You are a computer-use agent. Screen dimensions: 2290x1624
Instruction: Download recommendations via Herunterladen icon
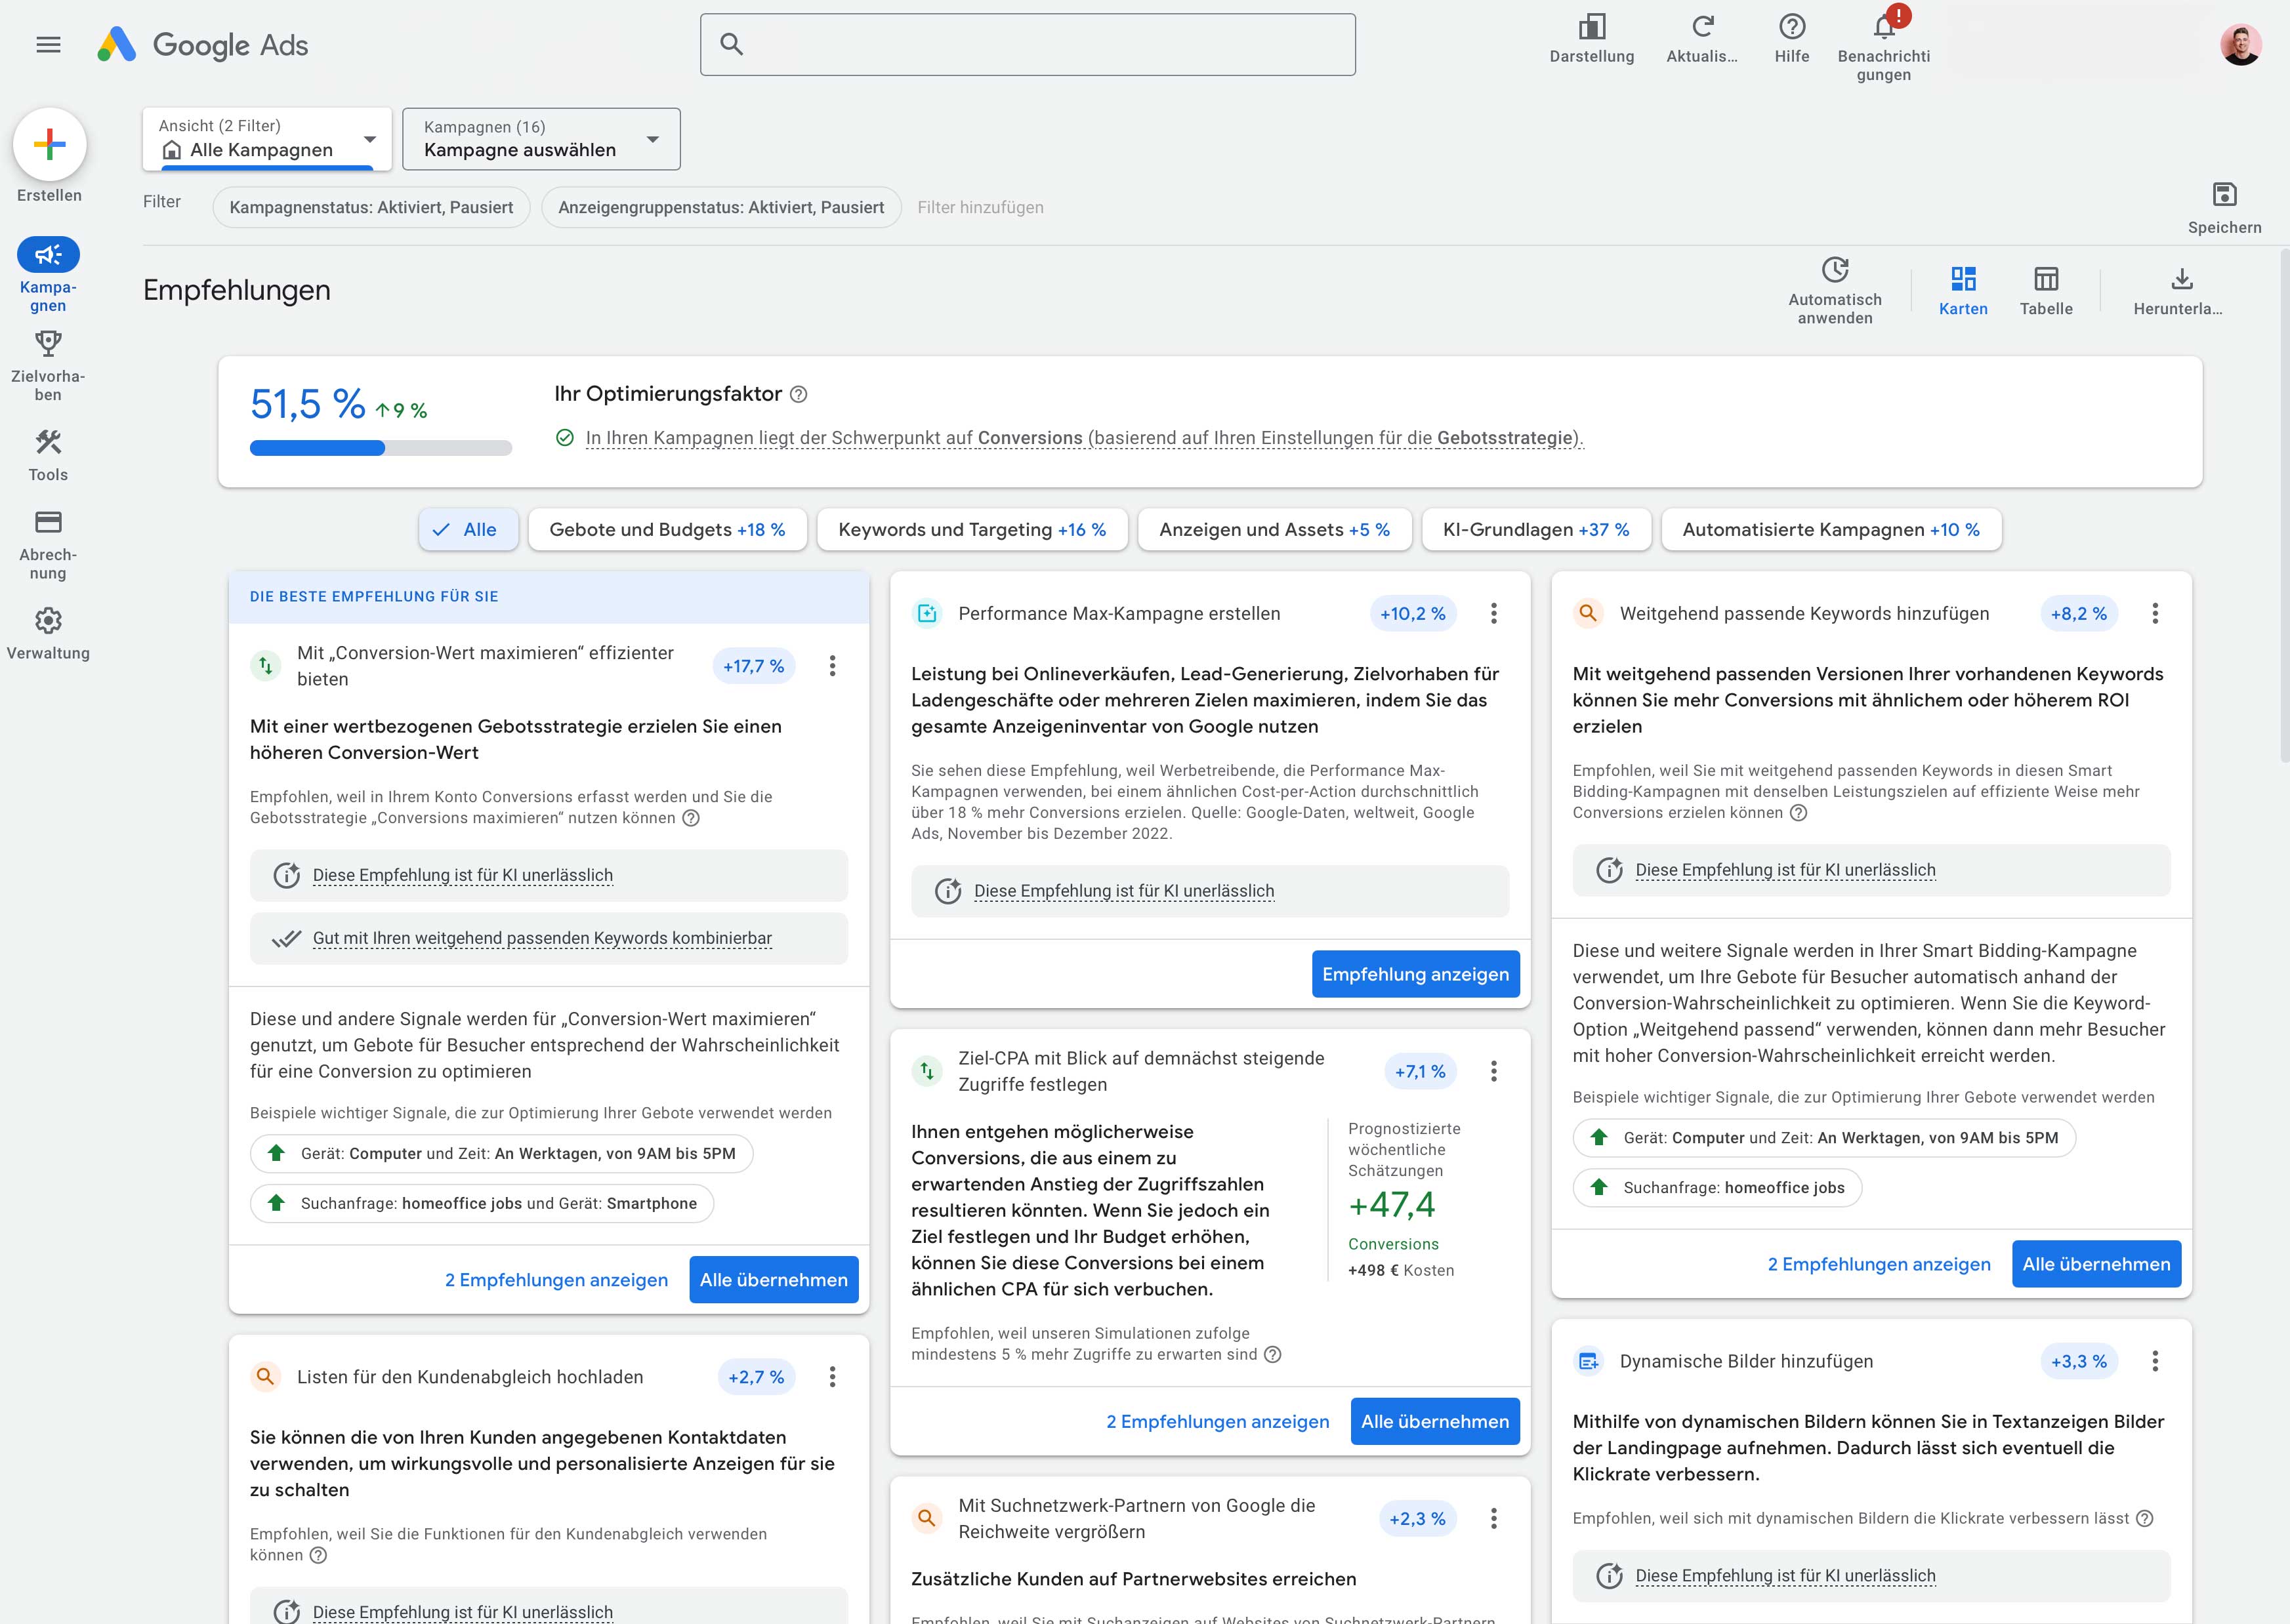(x=2182, y=279)
